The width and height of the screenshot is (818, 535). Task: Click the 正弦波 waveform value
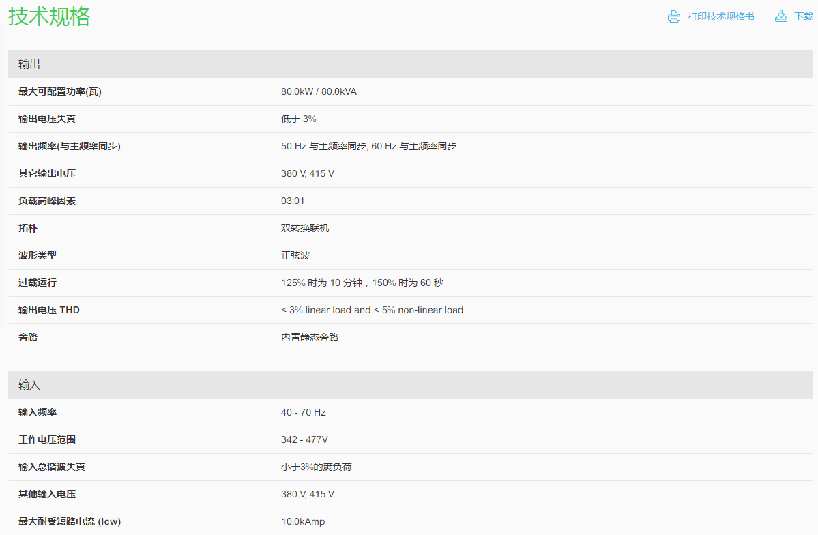[295, 255]
